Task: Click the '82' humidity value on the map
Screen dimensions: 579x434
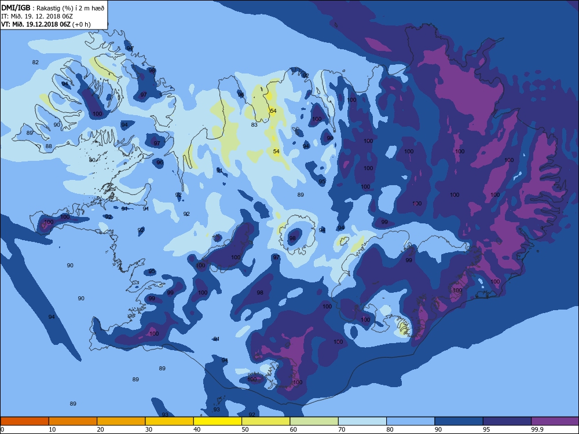Action: coord(35,62)
